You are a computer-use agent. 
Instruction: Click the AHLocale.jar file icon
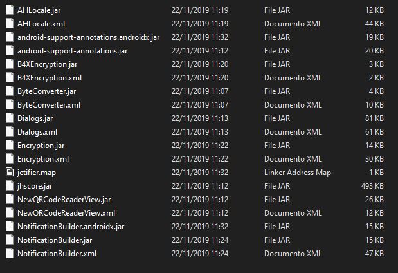(x=9, y=10)
